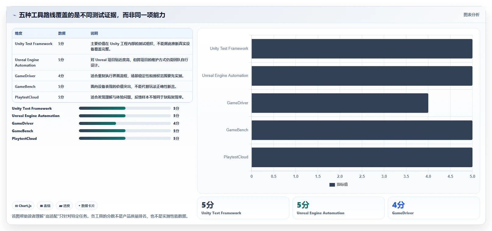
Task: Click the Unreal Engine Automation chart axis label
Action: click(225, 76)
